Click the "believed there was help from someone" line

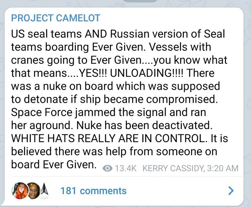(x=114, y=151)
